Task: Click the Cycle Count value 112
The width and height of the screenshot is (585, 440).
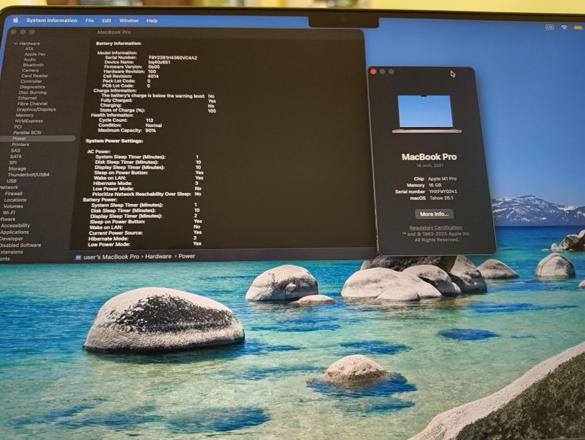Action: point(150,120)
